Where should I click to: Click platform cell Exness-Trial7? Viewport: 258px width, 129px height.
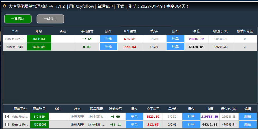(x=15, y=47)
